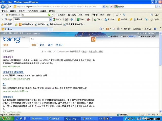162x121 pixels.
Task: Click the Refresh page icon
Action: pyautogui.click(x=107, y=7)
